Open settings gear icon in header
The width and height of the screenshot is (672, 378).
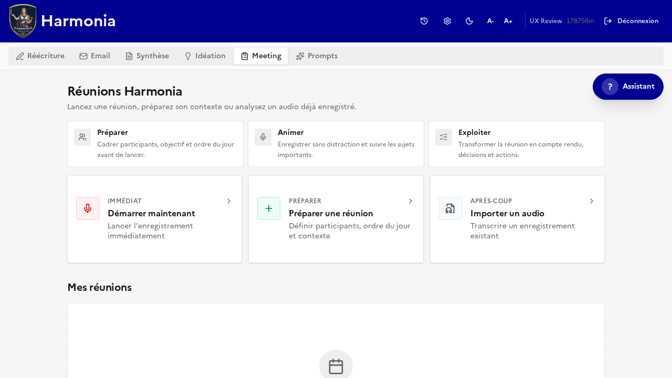tap(447, 21)
